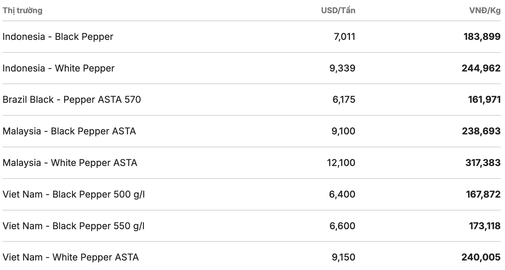Screen dimensions: 505x270
Task: Click Brazil Black - Pepper ASTA 570
Action: click(72, 100)
